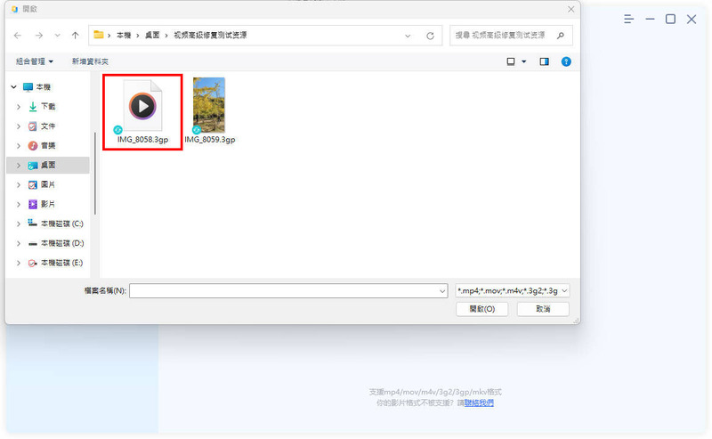Expand 本機磁碟 (C:) tree node
The image size is (712, 439).
(x=19, y=224)
